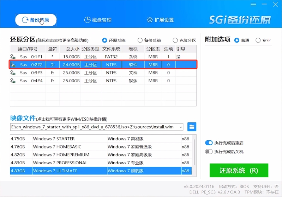This screenshot has height=197, width=282.
Task: Select Windows 7 STARTER image
Action: 101,139
